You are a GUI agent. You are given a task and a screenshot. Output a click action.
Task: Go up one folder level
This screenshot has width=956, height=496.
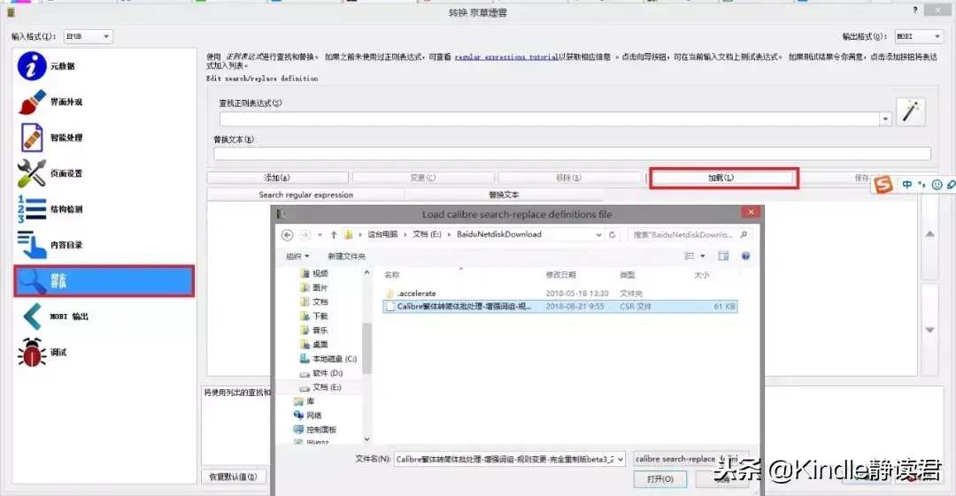click(334, 234)
